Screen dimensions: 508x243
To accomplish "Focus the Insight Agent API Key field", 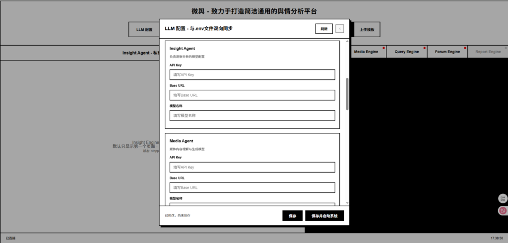I will tap(252, 75).
